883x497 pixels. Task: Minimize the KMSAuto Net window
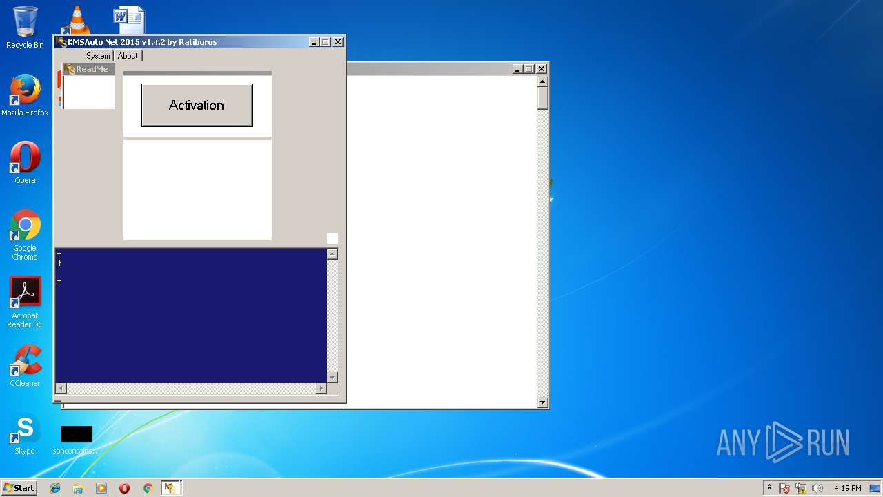[x=314, y=42]
